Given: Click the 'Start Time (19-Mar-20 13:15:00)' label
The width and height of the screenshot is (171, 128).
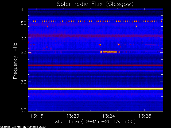Looking at the screenshot, I should click(95, 122).
